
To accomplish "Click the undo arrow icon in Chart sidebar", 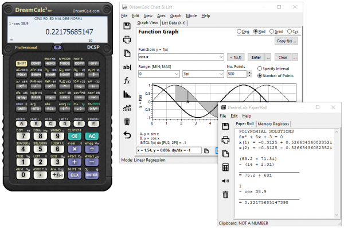I will (127, 135).
